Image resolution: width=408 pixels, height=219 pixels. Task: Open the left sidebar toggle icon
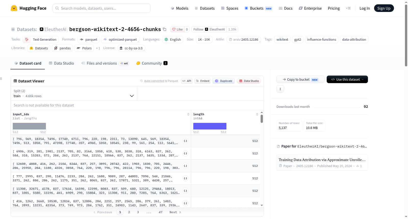[x=1, y=79]
